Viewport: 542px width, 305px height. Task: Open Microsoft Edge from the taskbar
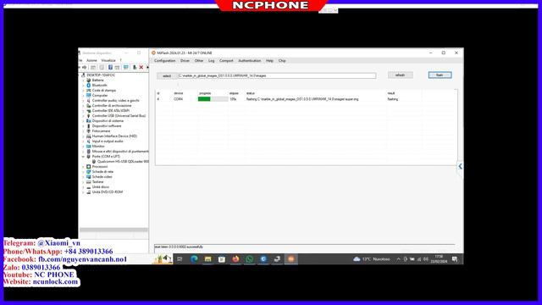(x=194, y=259)
